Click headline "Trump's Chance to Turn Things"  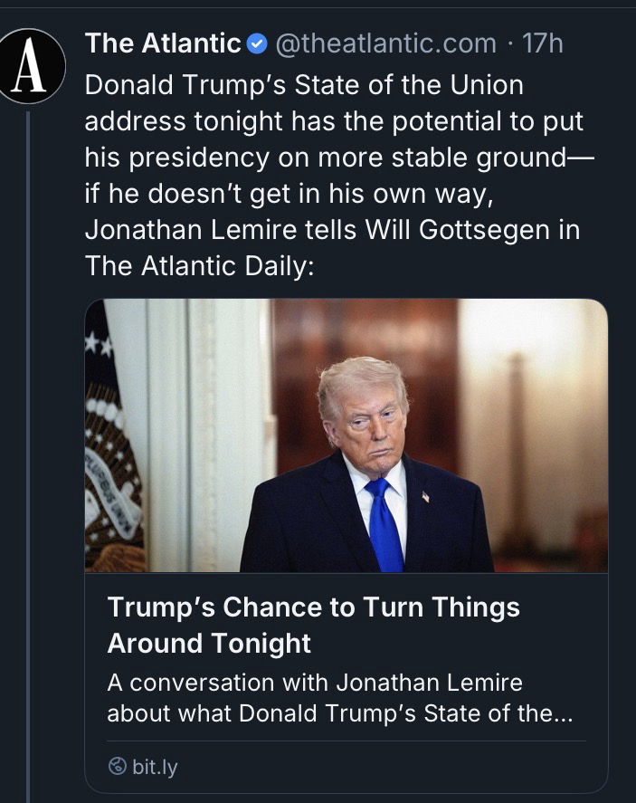pyautogui.click(x=314, y=607)
